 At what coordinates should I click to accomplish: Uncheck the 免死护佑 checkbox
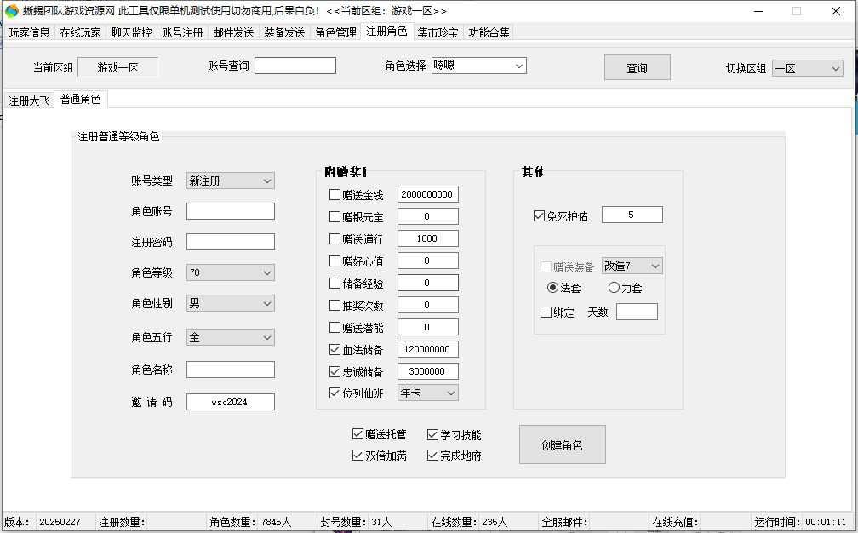[539, 215]
